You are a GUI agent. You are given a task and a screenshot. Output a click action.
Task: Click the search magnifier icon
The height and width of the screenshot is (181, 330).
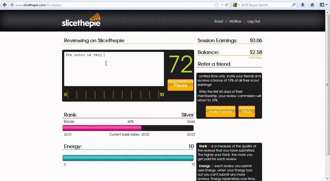point(294,5)
